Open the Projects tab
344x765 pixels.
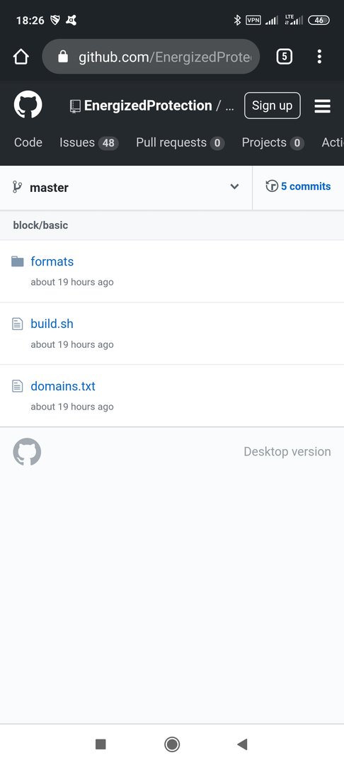[273, 142]
